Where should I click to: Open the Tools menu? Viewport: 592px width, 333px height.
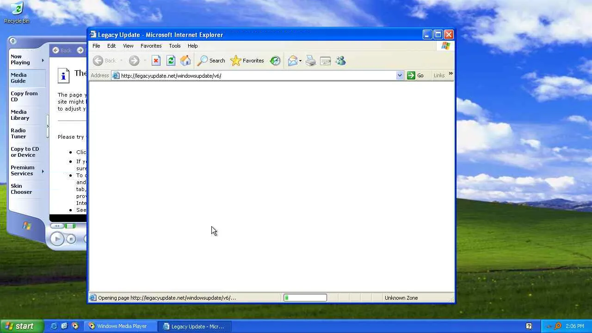click(174, 46)
